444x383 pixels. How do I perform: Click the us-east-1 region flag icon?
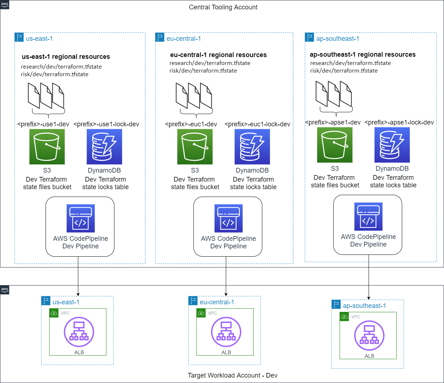coord(19,37)
